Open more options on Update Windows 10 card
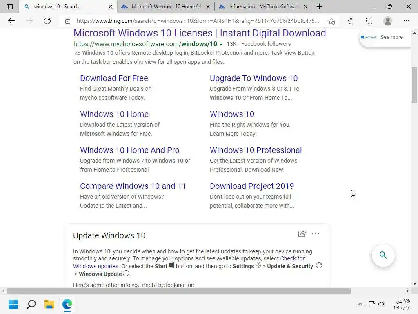 (x=316, y=233)
